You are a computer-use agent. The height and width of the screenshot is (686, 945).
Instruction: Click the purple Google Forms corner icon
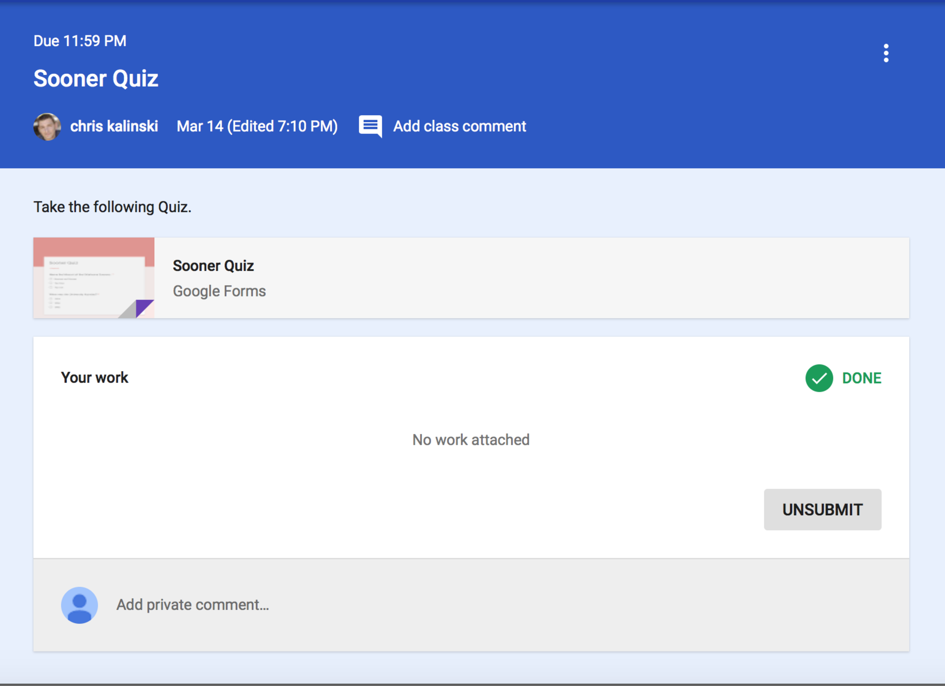click(x=144, y=307)
